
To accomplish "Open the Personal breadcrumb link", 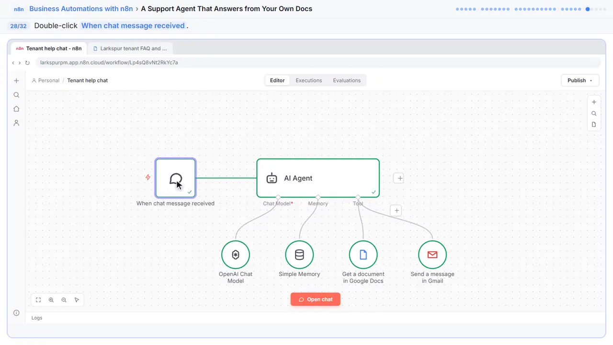I will (45, 80).
